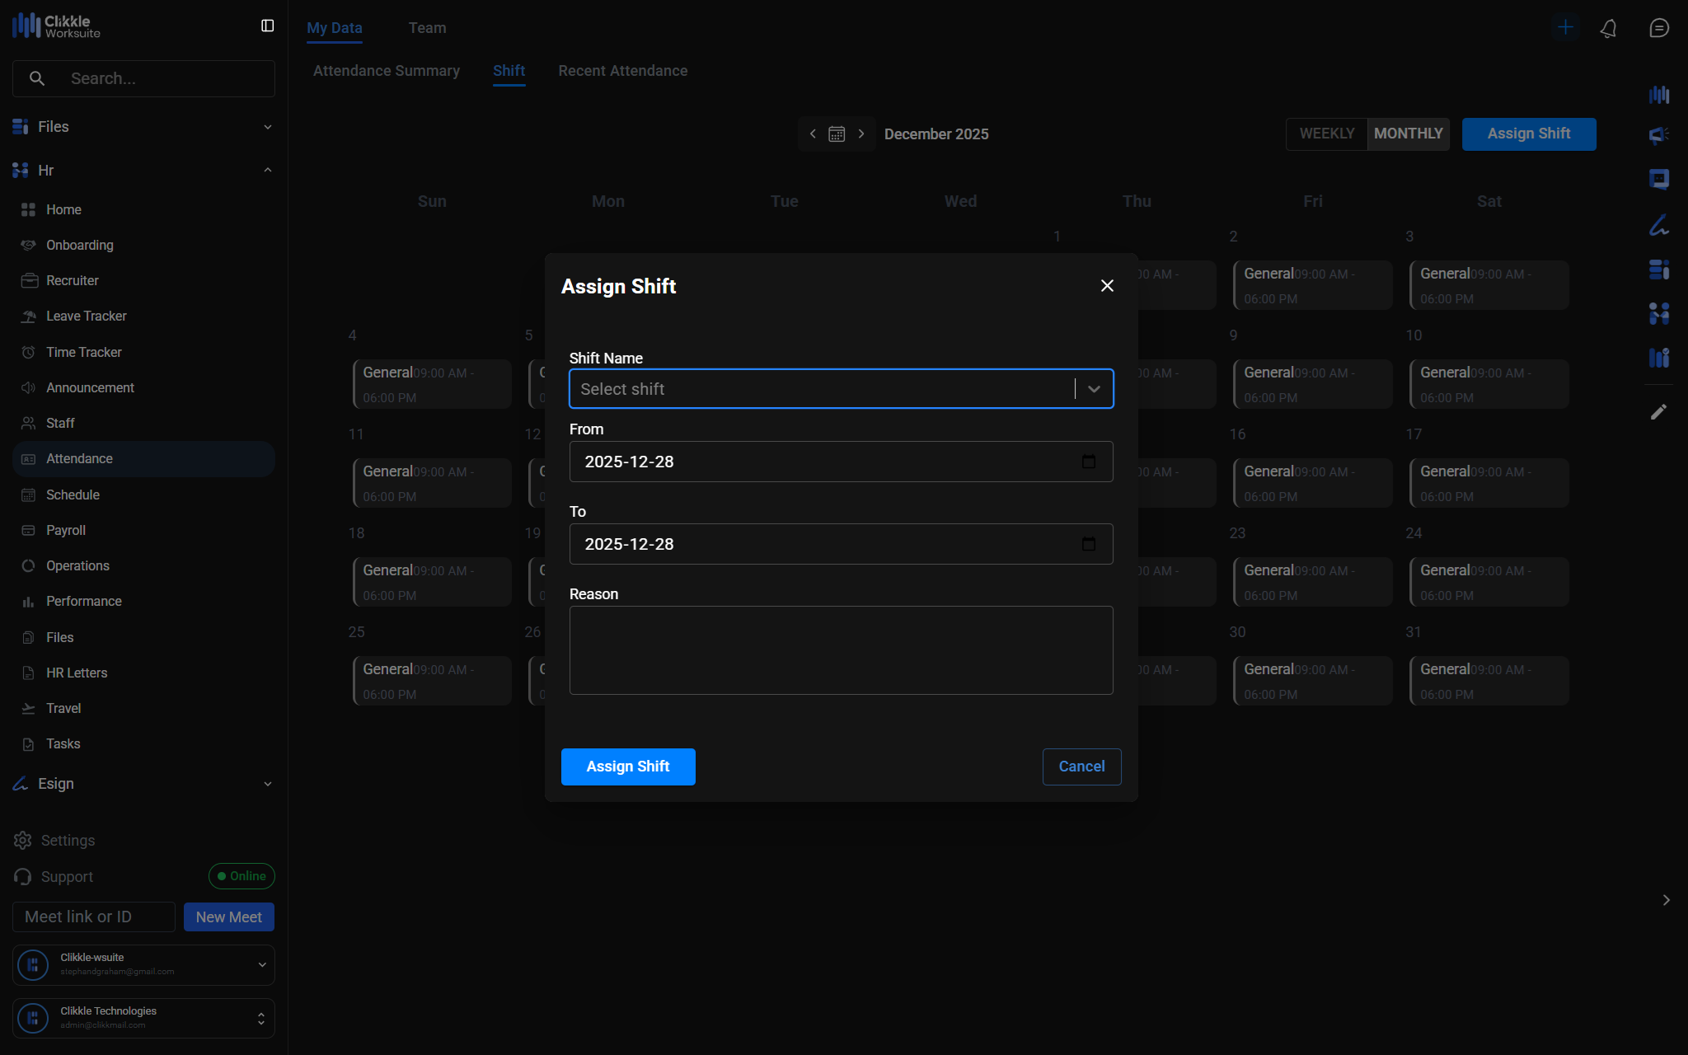
Task: Switch calendar to WEEKLY view
Action: pyautogui.click(x=1326, y=134)
